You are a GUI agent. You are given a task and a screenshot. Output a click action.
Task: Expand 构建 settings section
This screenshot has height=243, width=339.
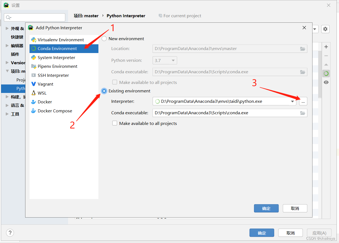click(7, 97)
